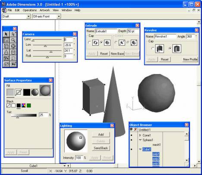
Task: Click the solid cap icon in Extrude panel
Action: coord(107,43)
